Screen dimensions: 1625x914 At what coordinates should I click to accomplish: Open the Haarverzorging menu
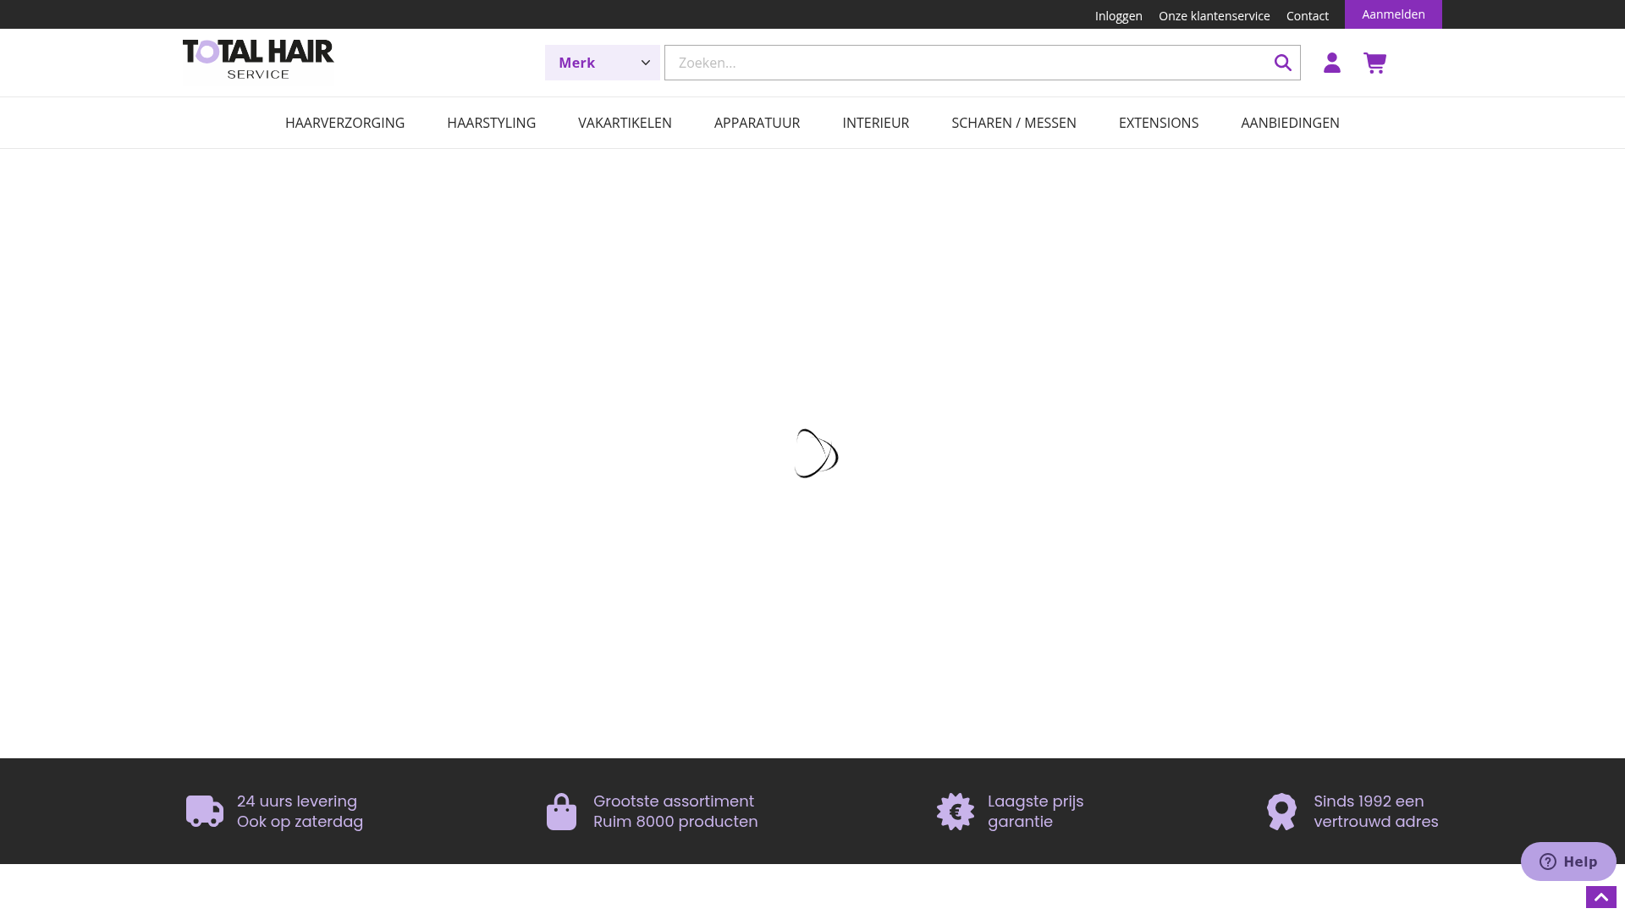click(x=344, y=123)
